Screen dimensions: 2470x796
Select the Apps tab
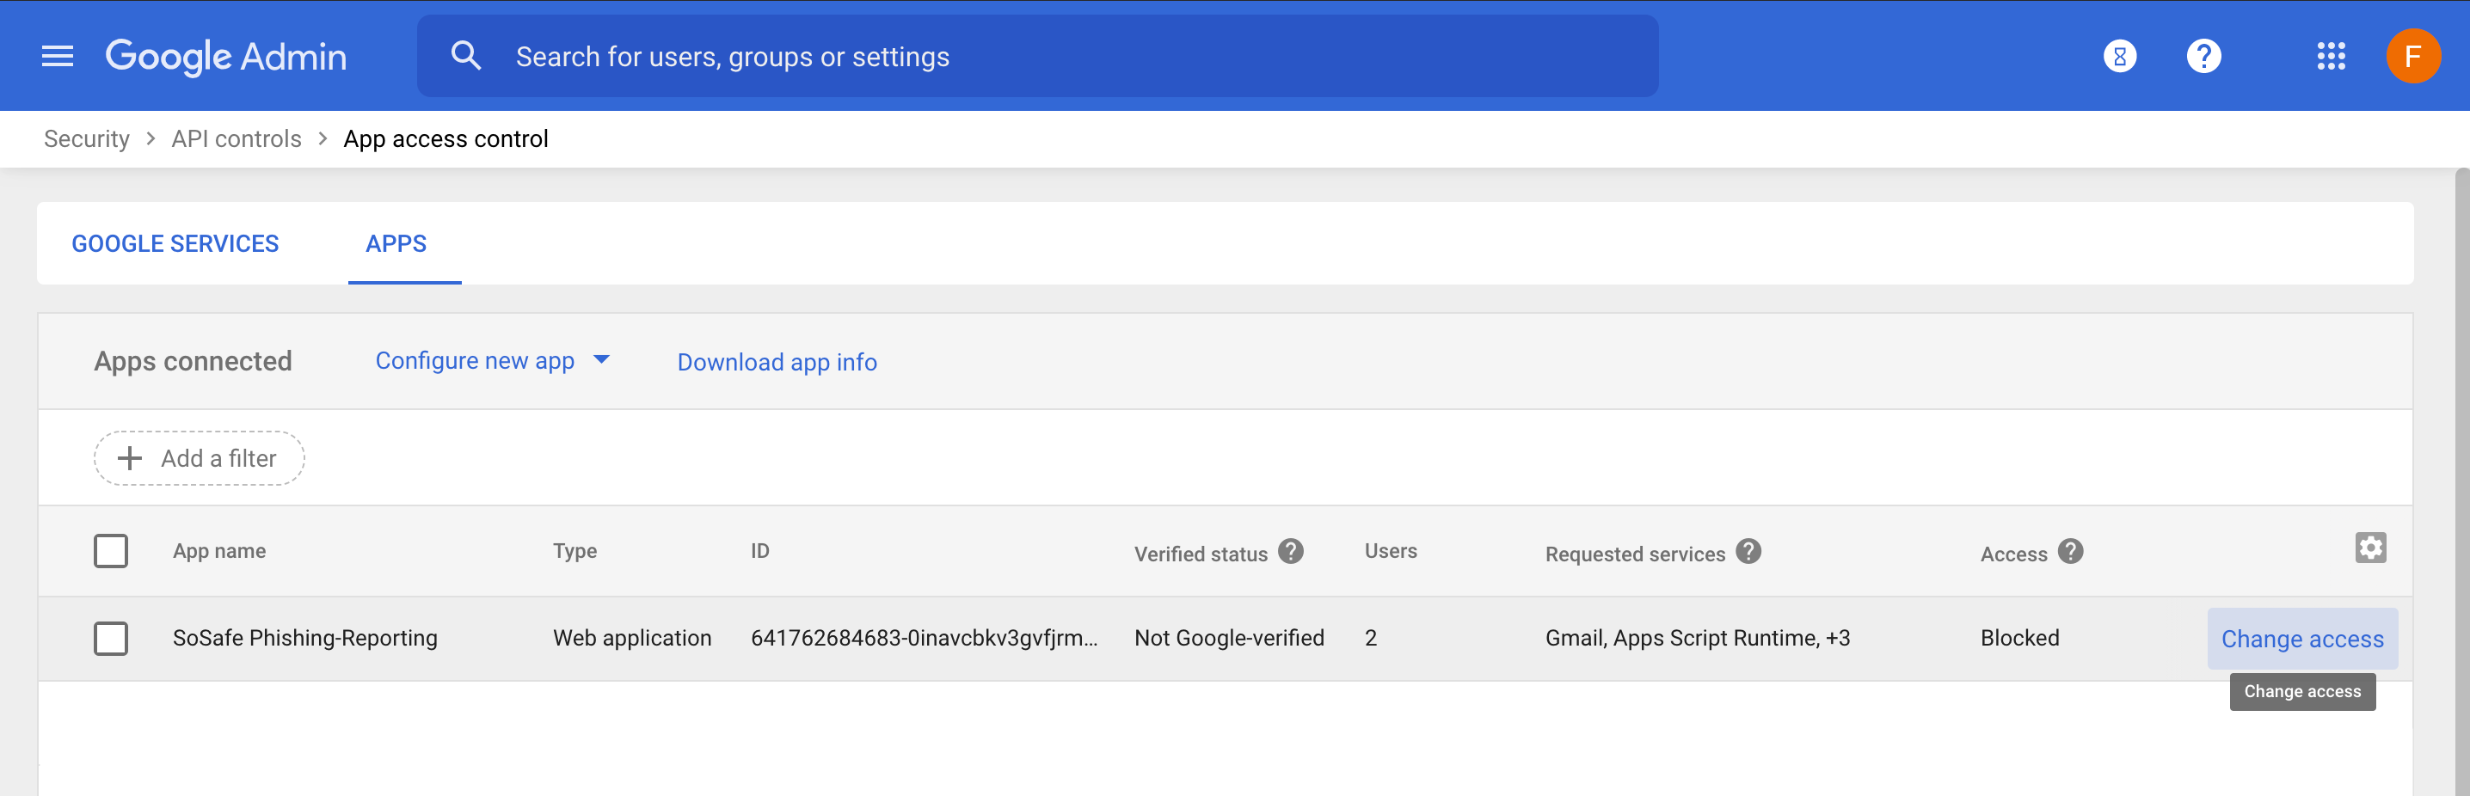coord(396,244)
